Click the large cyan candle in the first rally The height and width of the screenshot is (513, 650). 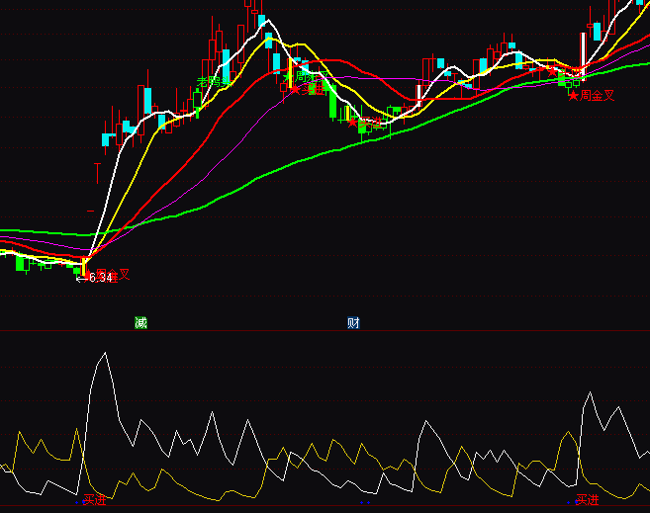point(147,101)
